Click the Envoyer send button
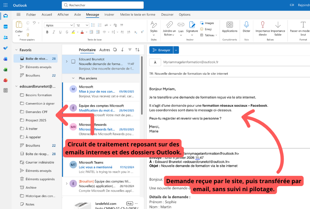 point(161,50)
